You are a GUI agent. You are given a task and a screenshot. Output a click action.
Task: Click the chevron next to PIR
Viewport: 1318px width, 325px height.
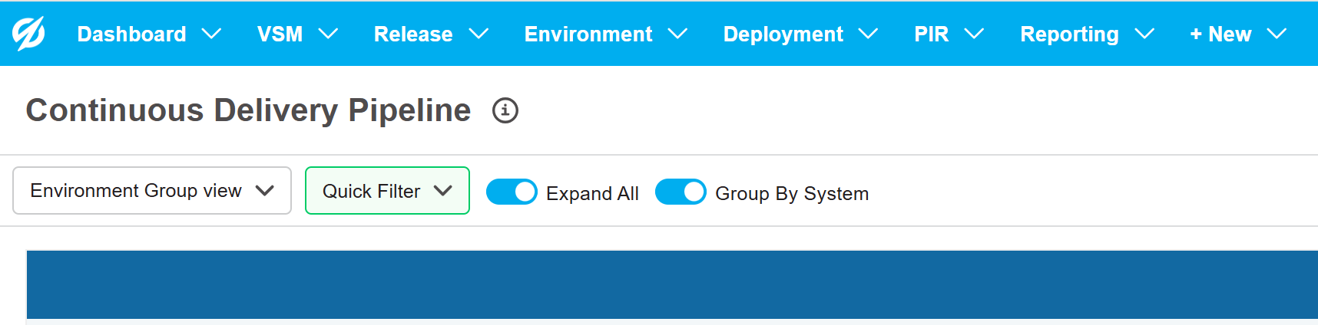point(974,34)
